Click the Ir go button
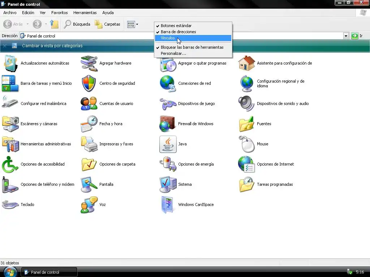Viewport: 370px width, 277px height. click(357, 36)
